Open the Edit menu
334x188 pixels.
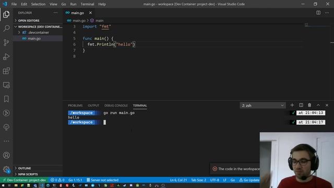24,4
